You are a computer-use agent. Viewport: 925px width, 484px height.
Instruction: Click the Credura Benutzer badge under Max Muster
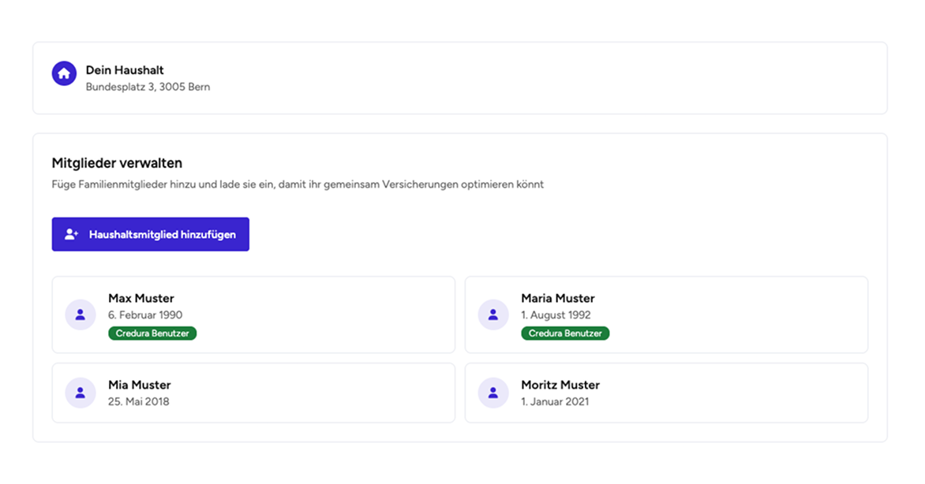point(152,333)
